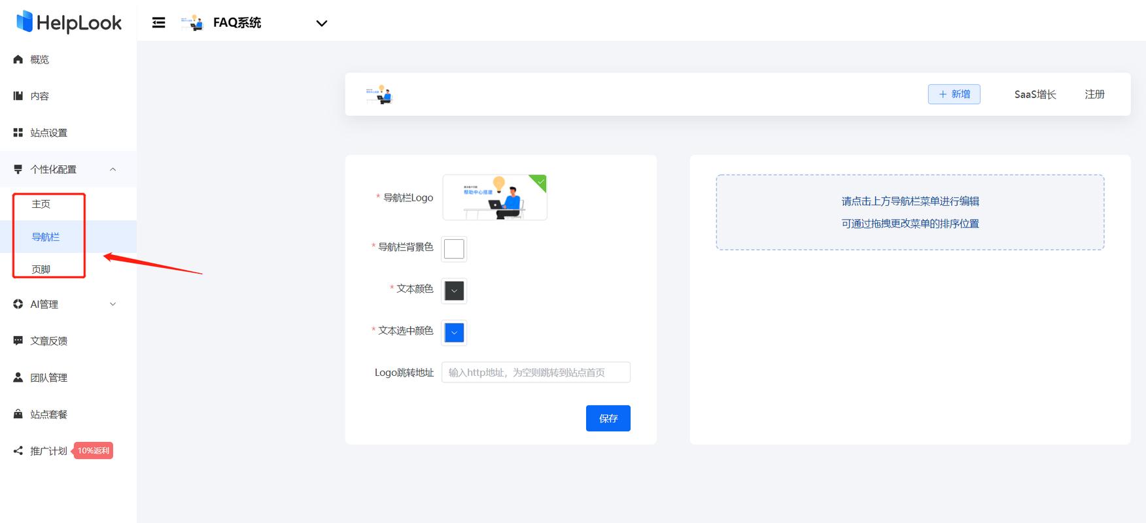Click the AI管理 icon in sidebar
This screenshot has width=1146, height=523.
18,304
